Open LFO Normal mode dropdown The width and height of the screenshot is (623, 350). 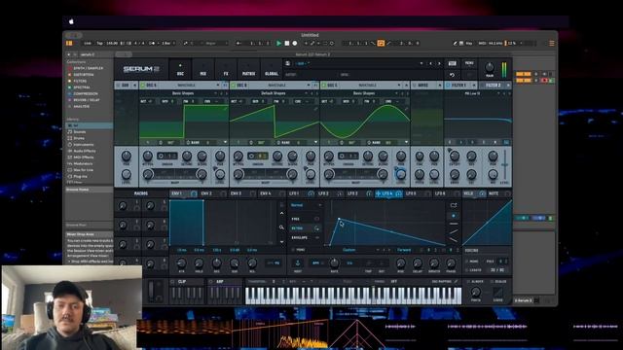pos(306,205)
